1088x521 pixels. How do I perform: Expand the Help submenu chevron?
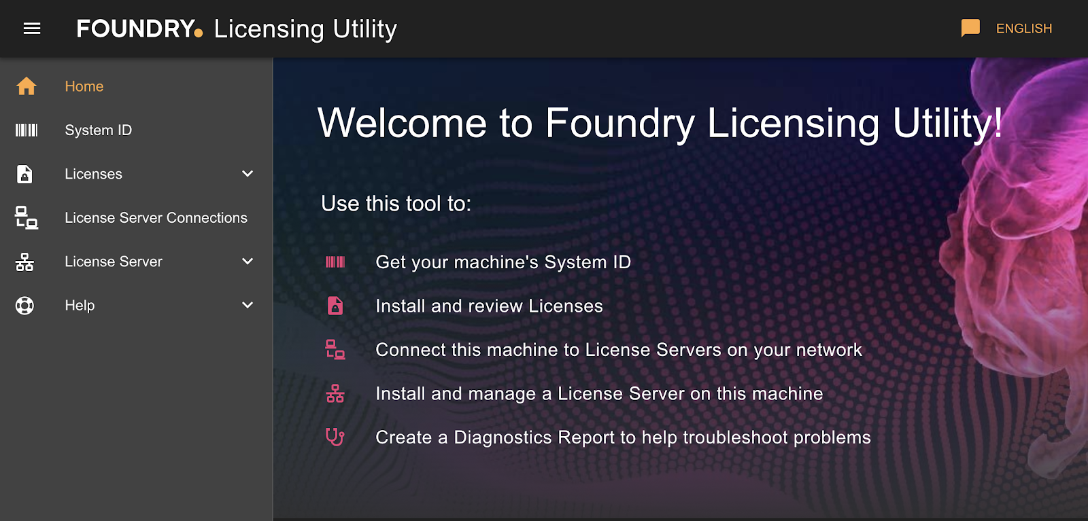pos(248,306)
